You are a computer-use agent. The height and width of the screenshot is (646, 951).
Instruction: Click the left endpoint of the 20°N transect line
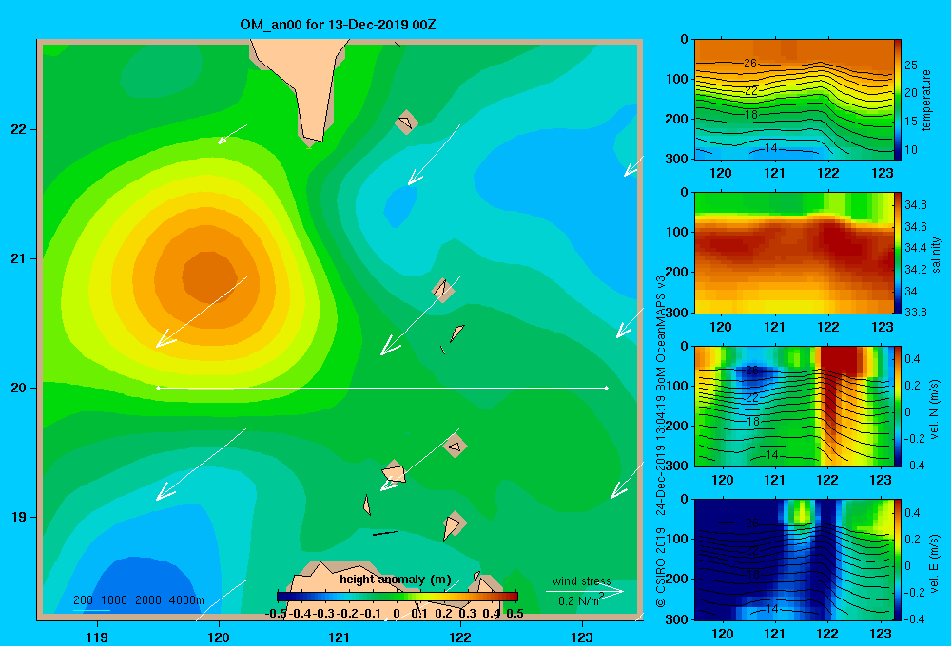click(158, 388)
